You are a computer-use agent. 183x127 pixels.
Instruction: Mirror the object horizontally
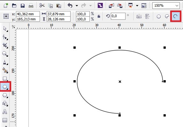tap(139, 17)
